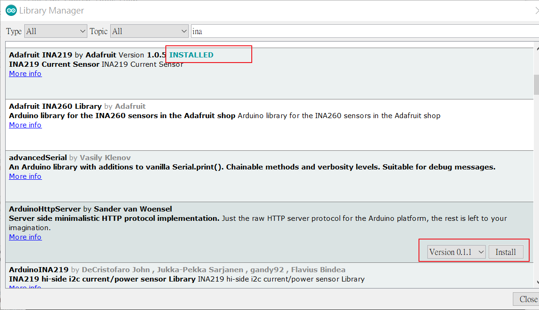Open the Version 0.1.1 dropdown for ArduinoHttpServer
The height and width of the screenshot is (310, 539).
455,252
